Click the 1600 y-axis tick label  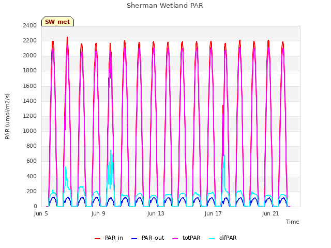click(x=30, y=86)
